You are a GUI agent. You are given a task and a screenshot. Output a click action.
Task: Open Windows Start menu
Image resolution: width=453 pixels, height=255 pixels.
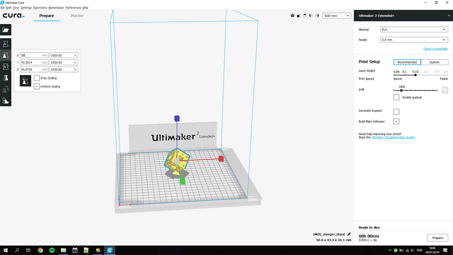[x=6, y=250]
